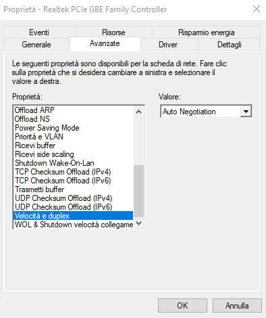
Task: Click the properties list scroll down arrow
Action: click(x=139, y=223)
